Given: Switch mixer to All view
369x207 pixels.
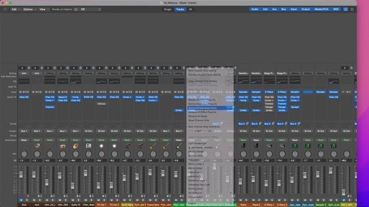Looking at the screenshot, I should (x=190, y=9).
